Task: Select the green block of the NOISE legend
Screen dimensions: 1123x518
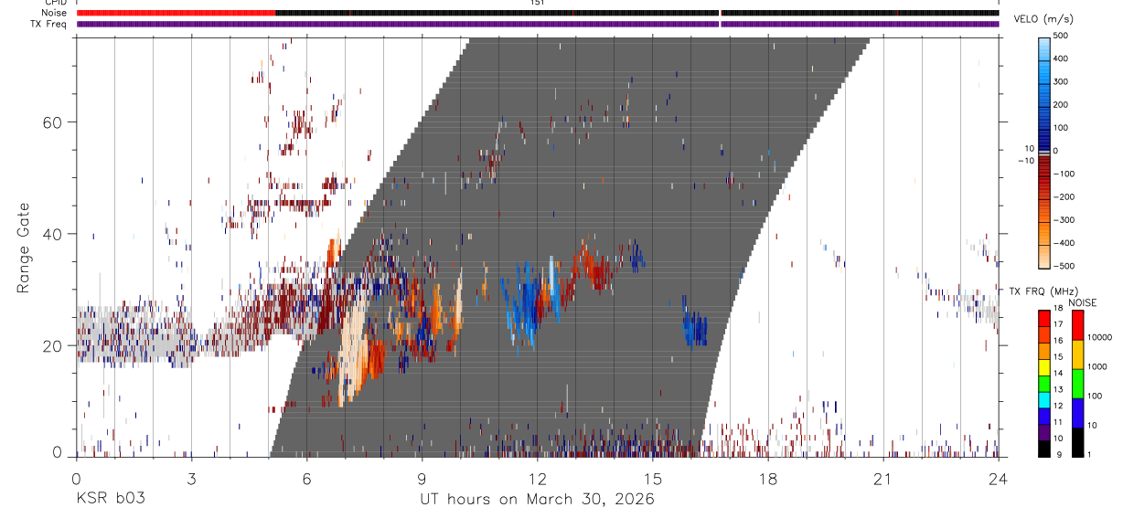Action: 1078,384
